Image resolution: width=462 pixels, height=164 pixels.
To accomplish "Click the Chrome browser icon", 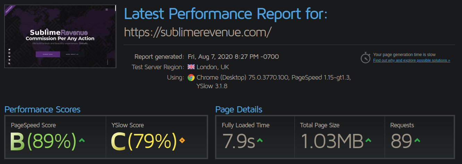I will click(x=191, y=78).
